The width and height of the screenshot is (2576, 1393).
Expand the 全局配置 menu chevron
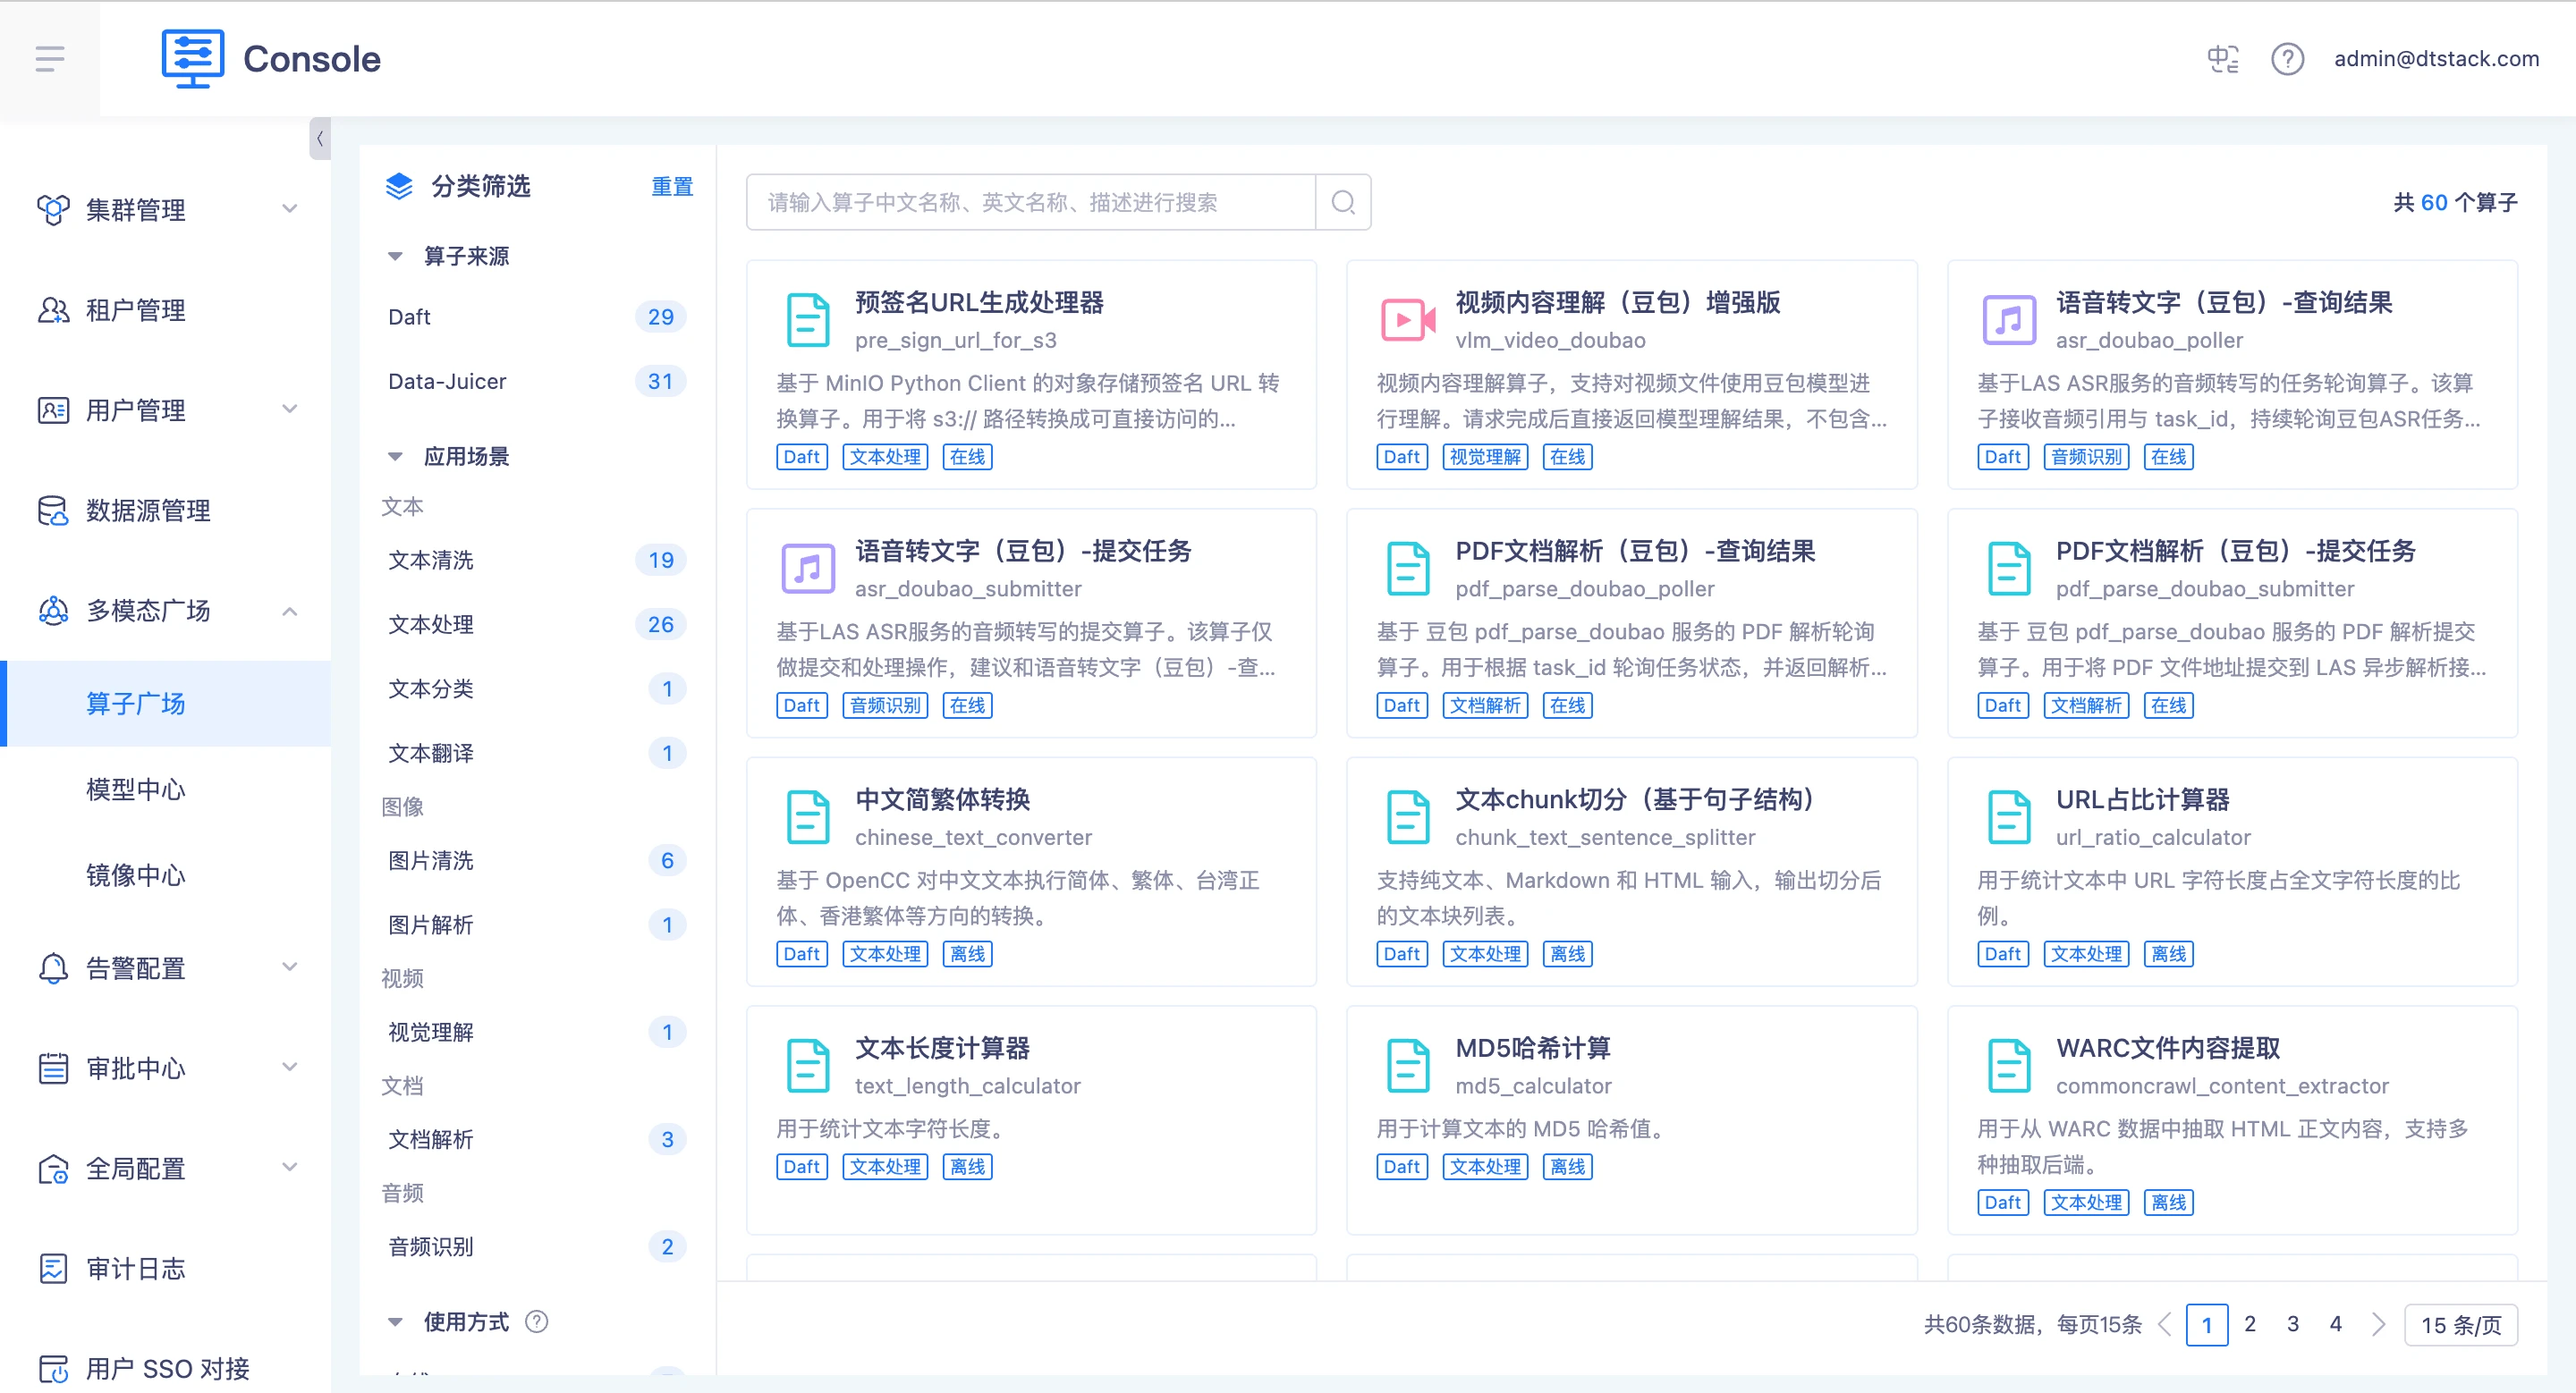(290, 1169)
